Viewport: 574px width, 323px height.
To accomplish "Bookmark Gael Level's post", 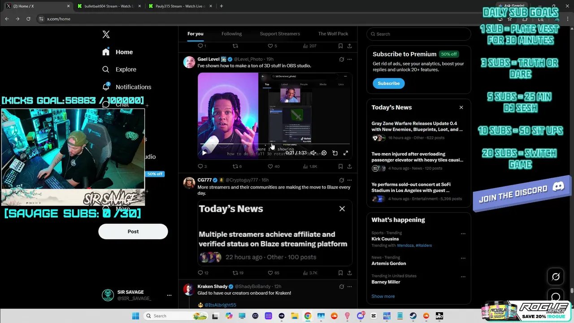I will [340, 166].
